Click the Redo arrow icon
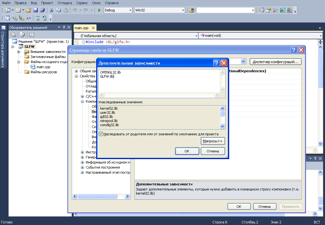This screenshot has width=325, height=225. coord(86,10)
